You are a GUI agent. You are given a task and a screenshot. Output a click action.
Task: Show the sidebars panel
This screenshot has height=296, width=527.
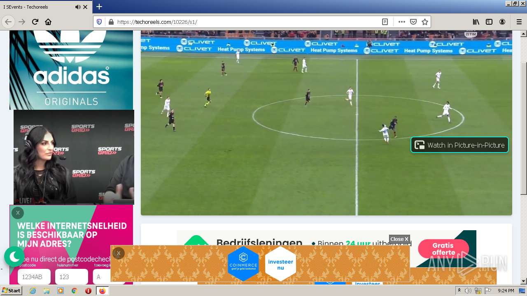(489, 22)
